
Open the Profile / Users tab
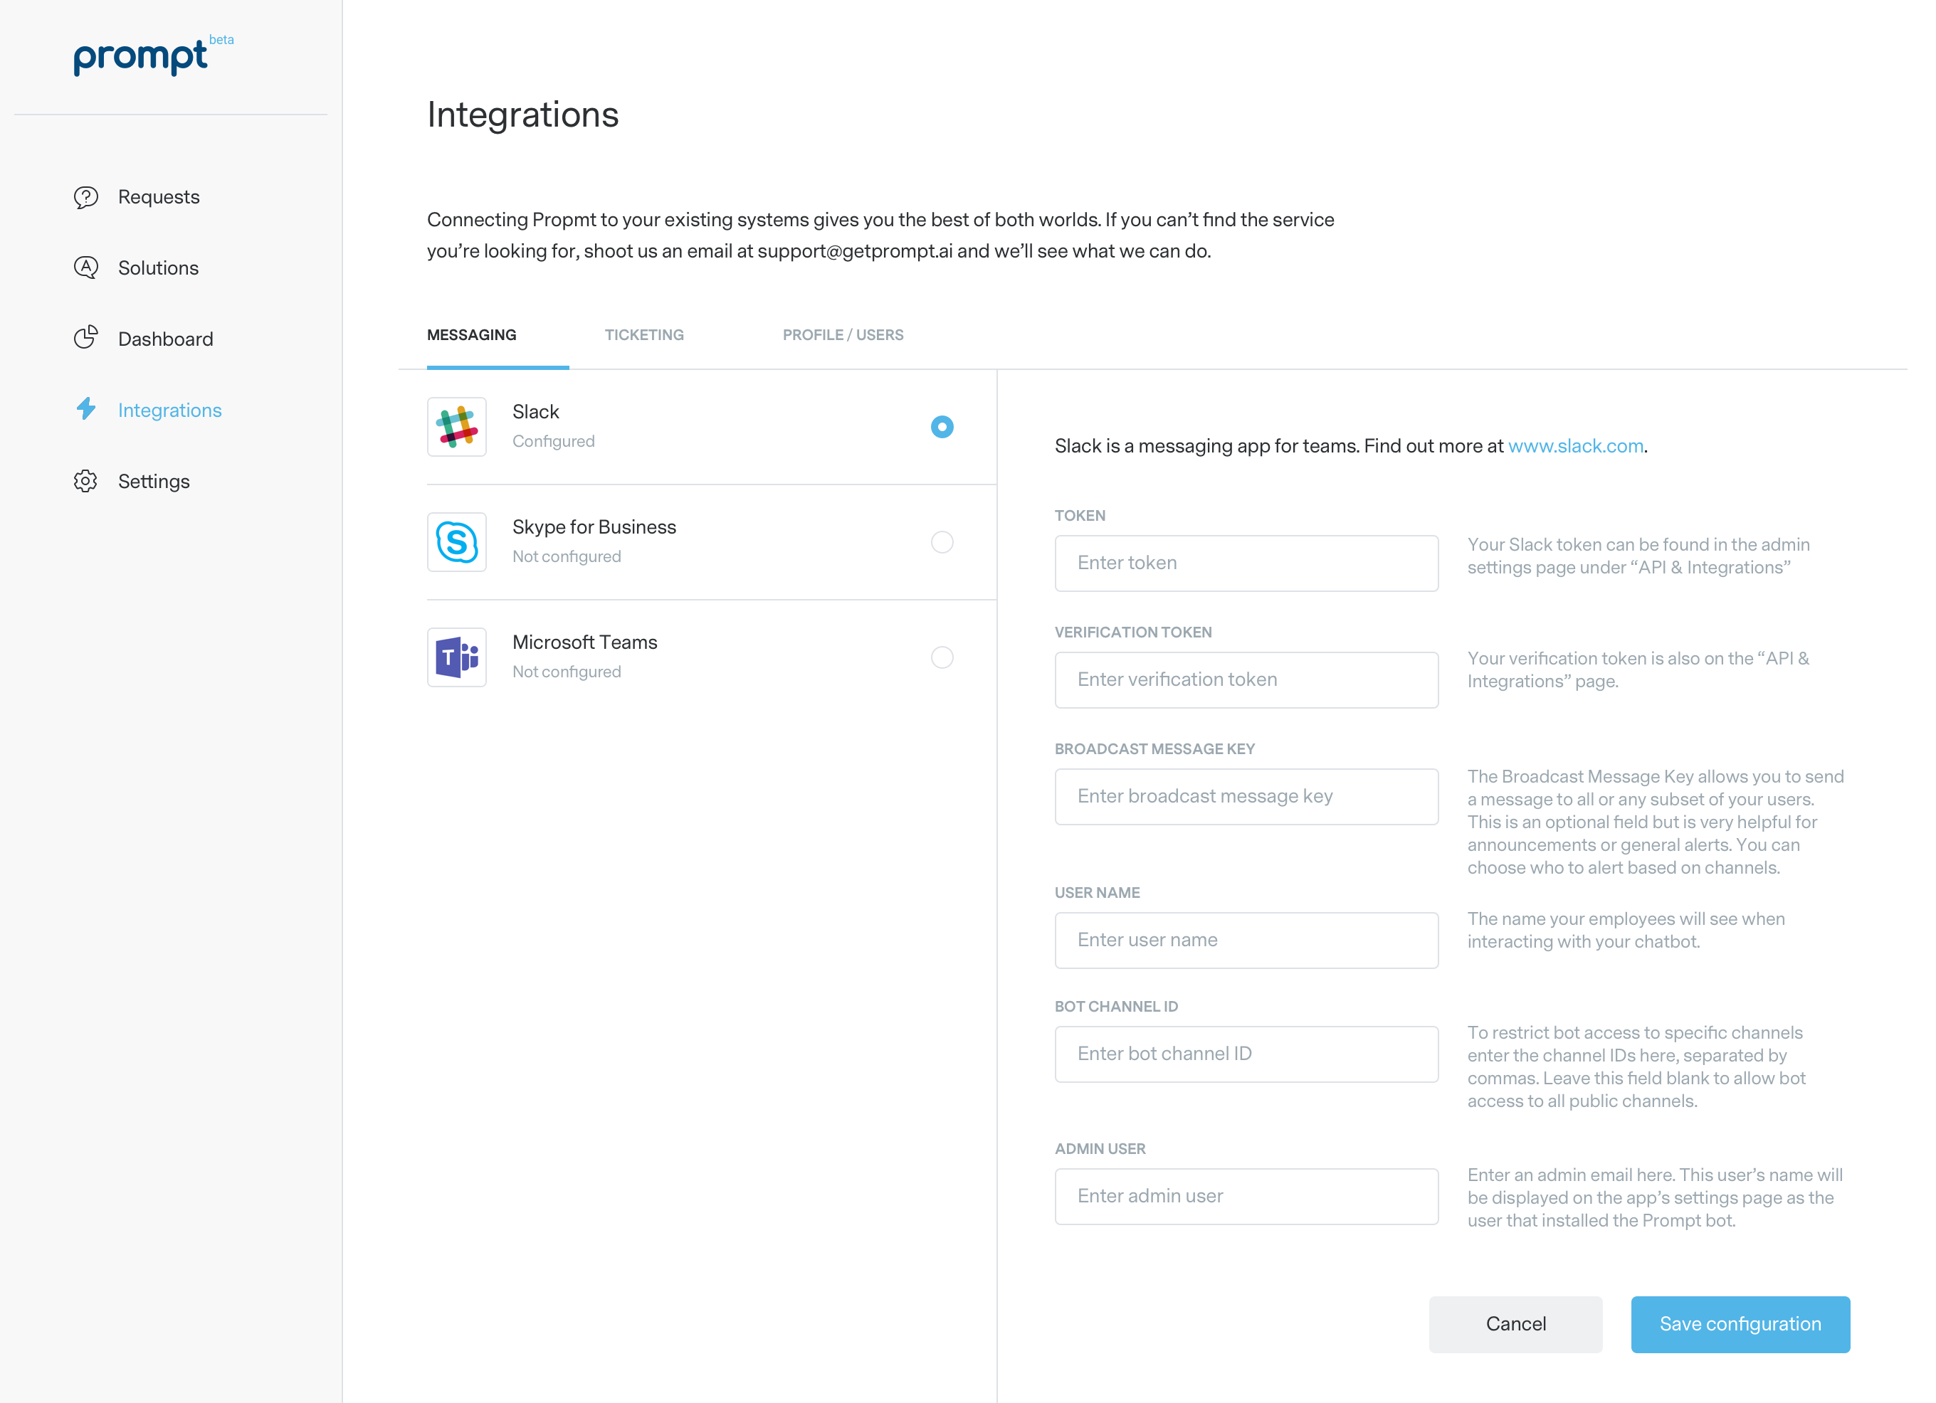point(843,335)
